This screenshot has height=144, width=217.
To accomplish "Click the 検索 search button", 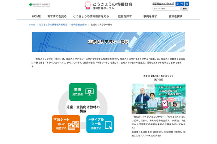I will pyautogui.click(x=185, y=9).
